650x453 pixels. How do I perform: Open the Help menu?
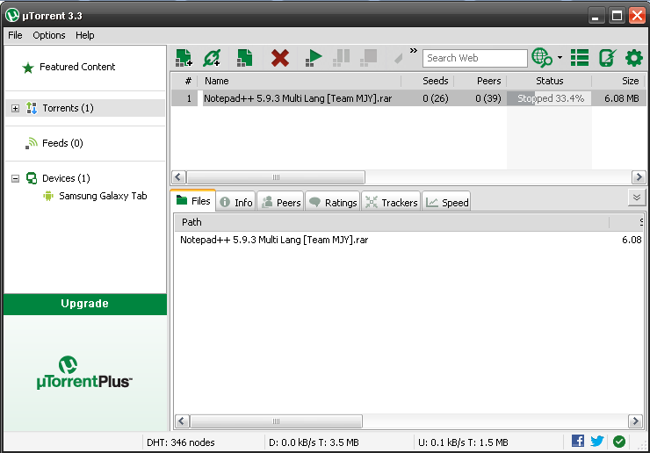tap(85, 35)
